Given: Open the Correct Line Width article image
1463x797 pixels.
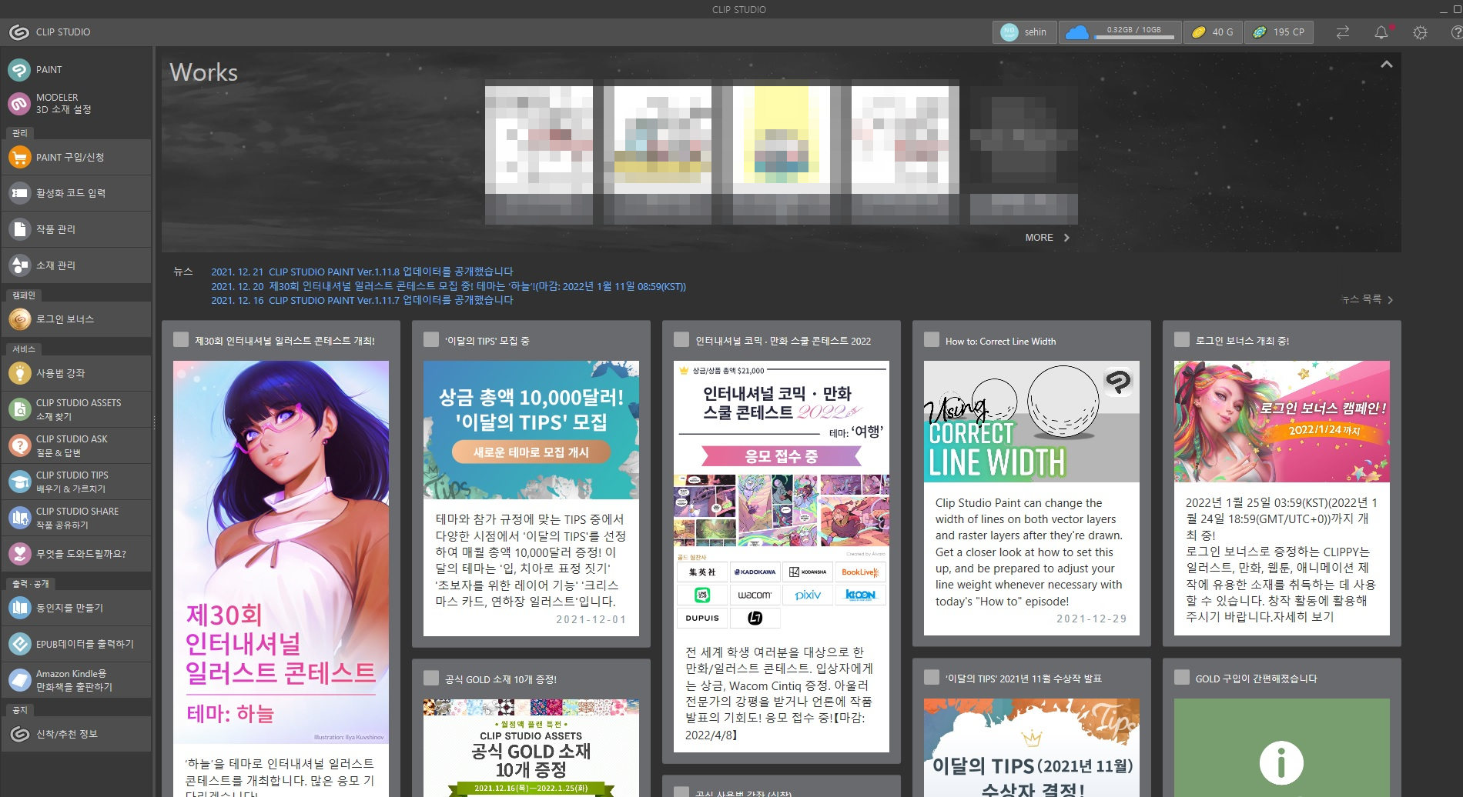Looking at the screenshot, I should pos(1032,422).
